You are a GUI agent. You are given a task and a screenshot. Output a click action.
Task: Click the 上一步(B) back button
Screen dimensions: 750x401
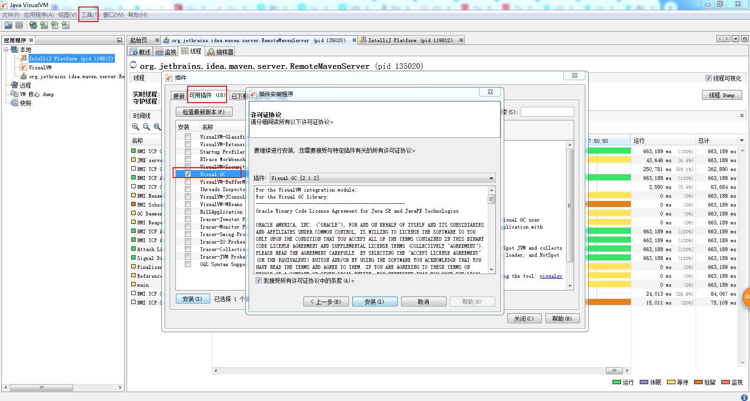coord(326,302)
